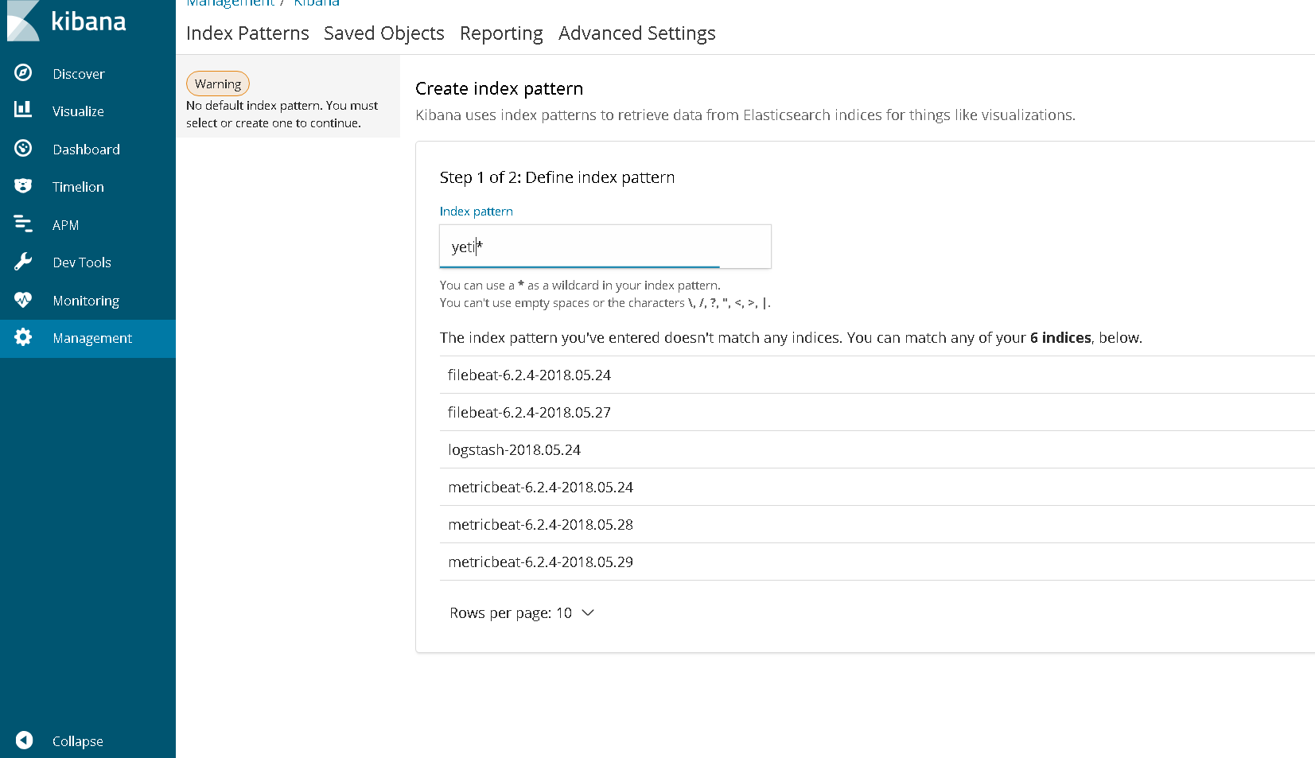Click the metricbeat-6.2.4-2018.05.29 index row
The height and width of the screenshot is (758, 1315).
pyautogui.click(x=540, y=562)
